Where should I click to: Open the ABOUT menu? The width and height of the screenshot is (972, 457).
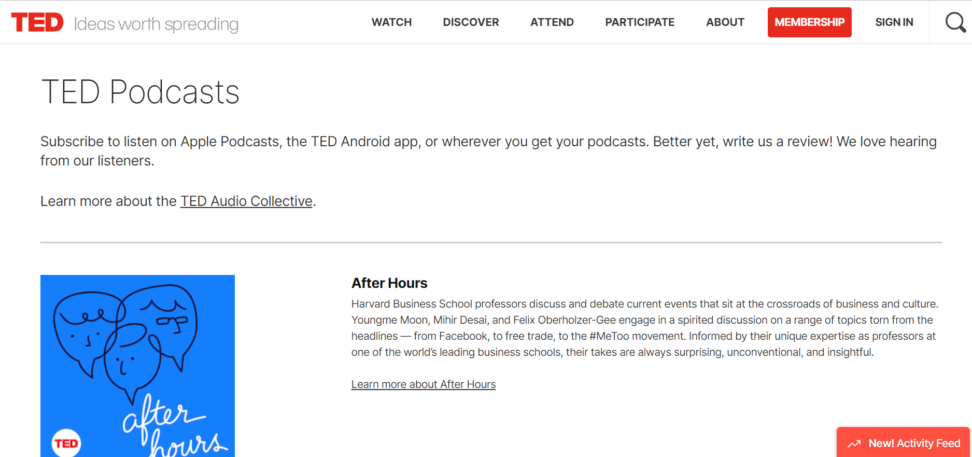pyautogui.click(x=725, y=22)
